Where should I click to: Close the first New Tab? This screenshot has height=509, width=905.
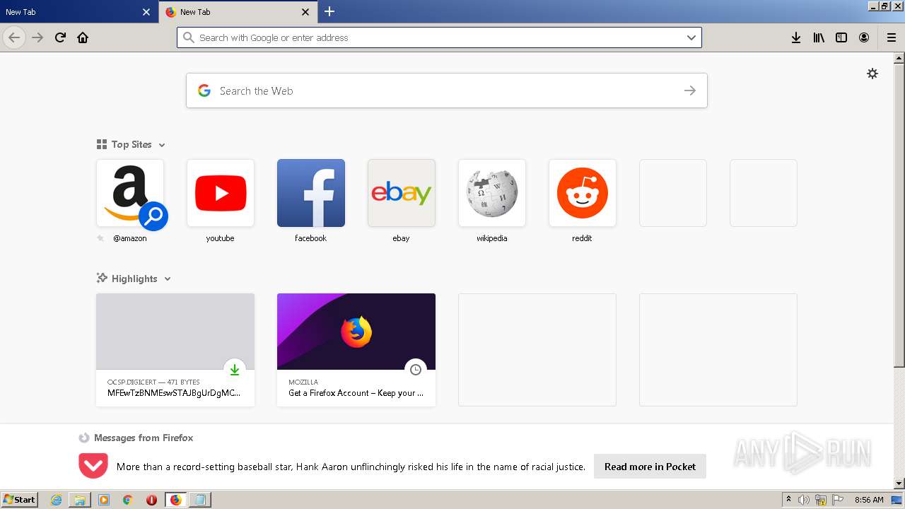146,12
